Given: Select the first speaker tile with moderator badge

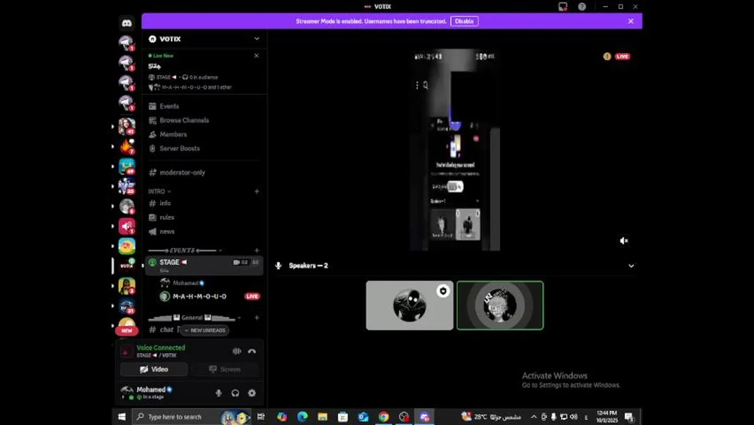Looking at the screenshot, I should (409, 305).
